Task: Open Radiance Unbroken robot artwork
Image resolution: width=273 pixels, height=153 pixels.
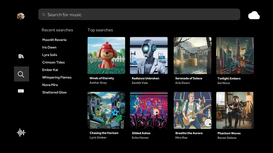Action: pos(149,56)
